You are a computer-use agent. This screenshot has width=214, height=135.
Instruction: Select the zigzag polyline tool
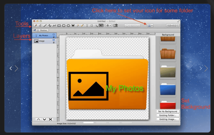pyautogui.click(x=50, y=26)
